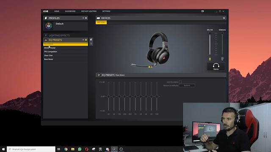Open the PROFILES panel menu icon
Viewport: 271px width, 152px height.
coord(86,18)
